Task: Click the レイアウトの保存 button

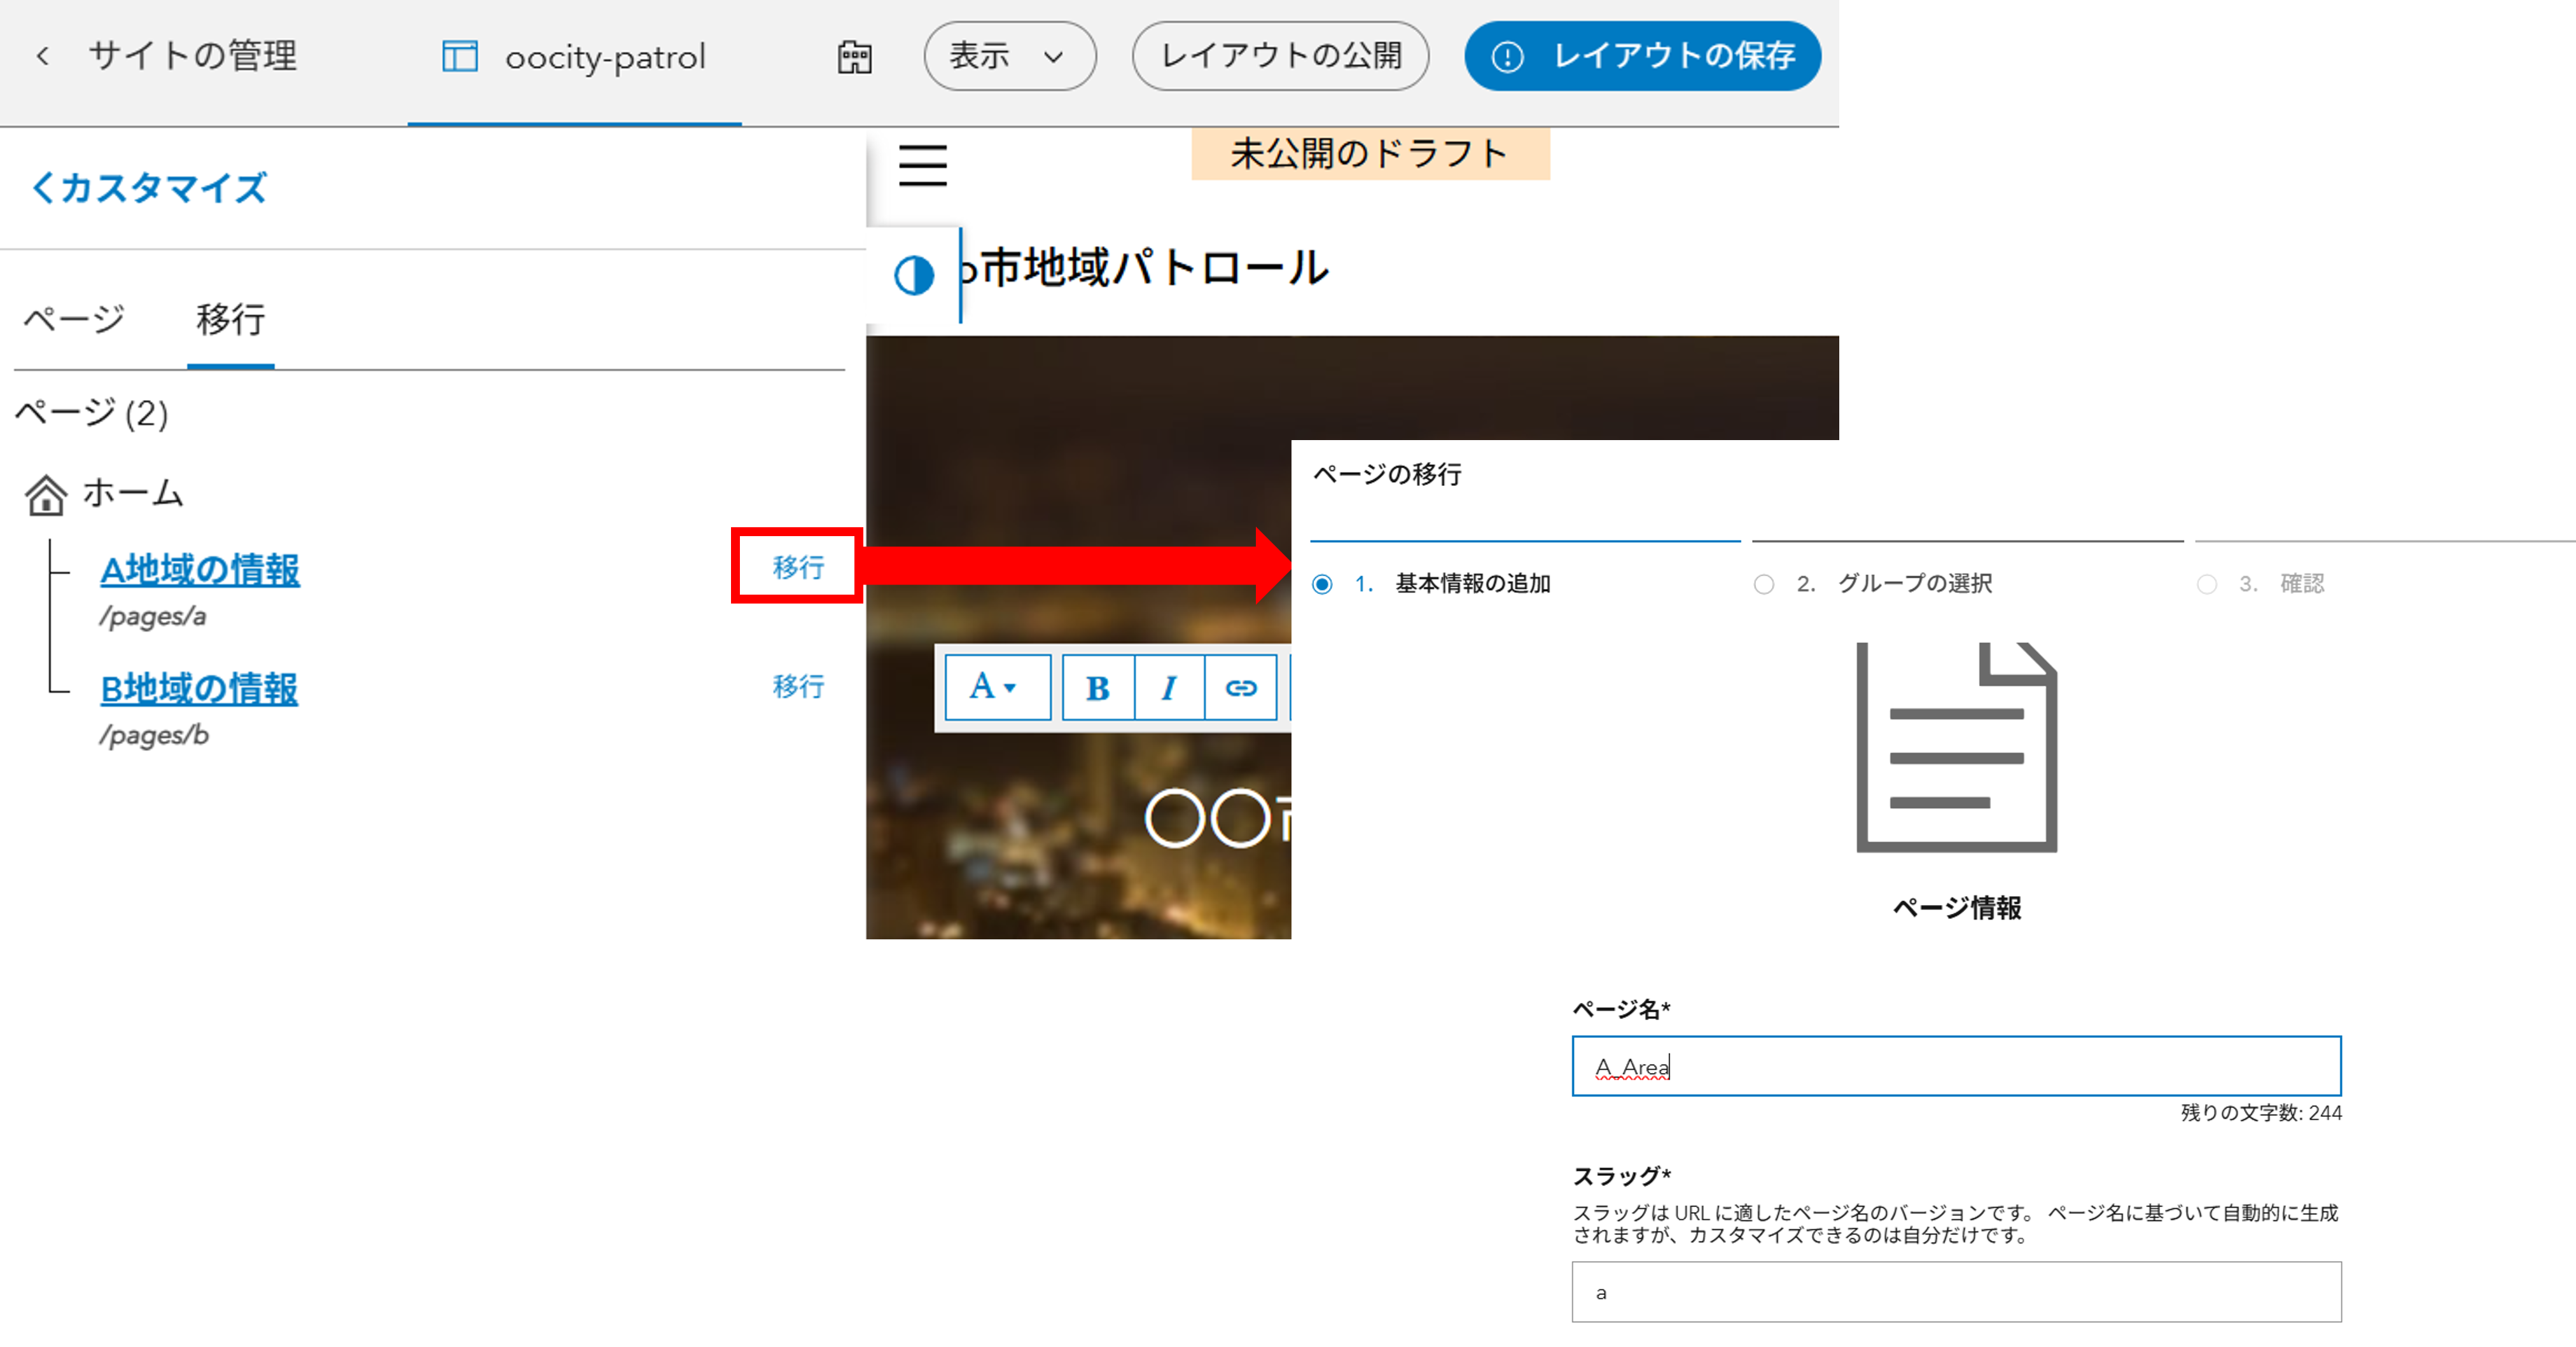Action: coord(1642,56)
